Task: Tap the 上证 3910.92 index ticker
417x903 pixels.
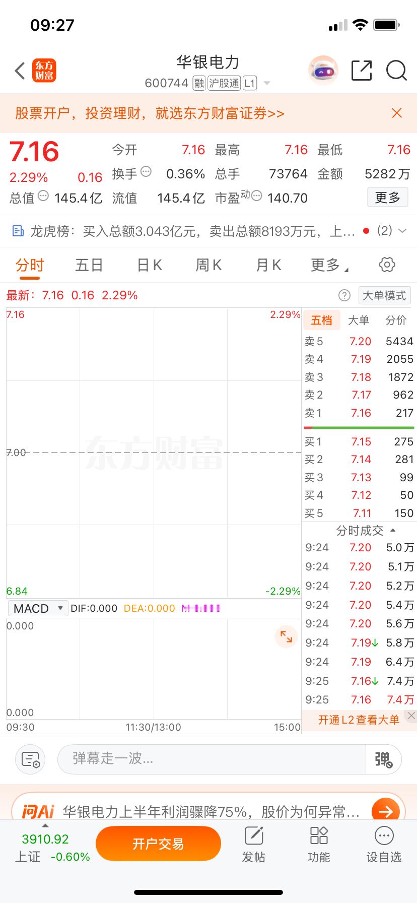Action: pos(52,848)
